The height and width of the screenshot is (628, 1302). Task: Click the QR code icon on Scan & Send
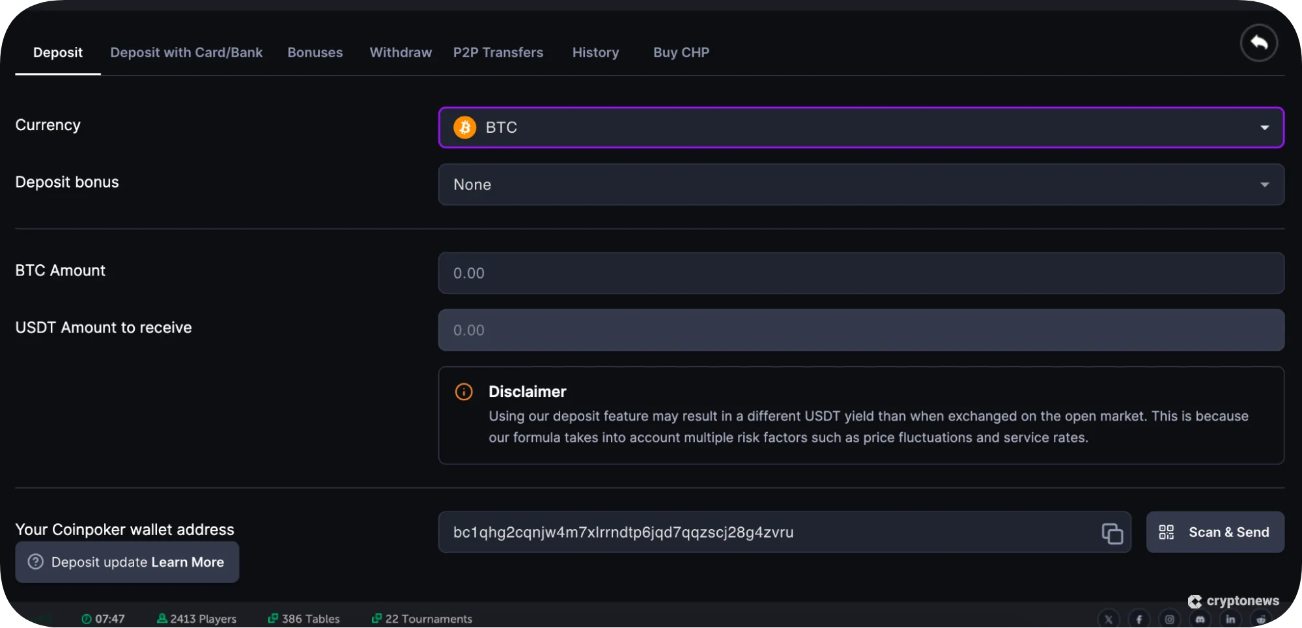(x=1167, y=532)
